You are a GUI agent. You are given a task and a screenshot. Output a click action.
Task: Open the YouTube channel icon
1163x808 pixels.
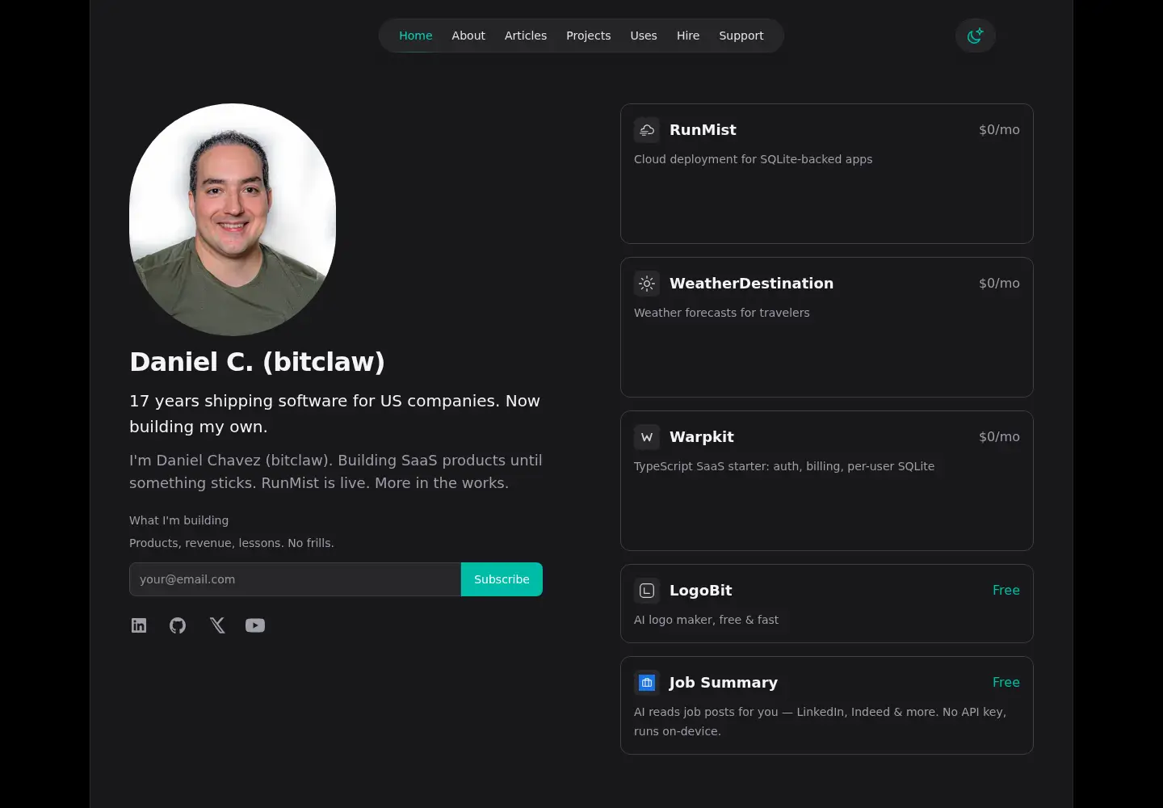coord(255,625)
